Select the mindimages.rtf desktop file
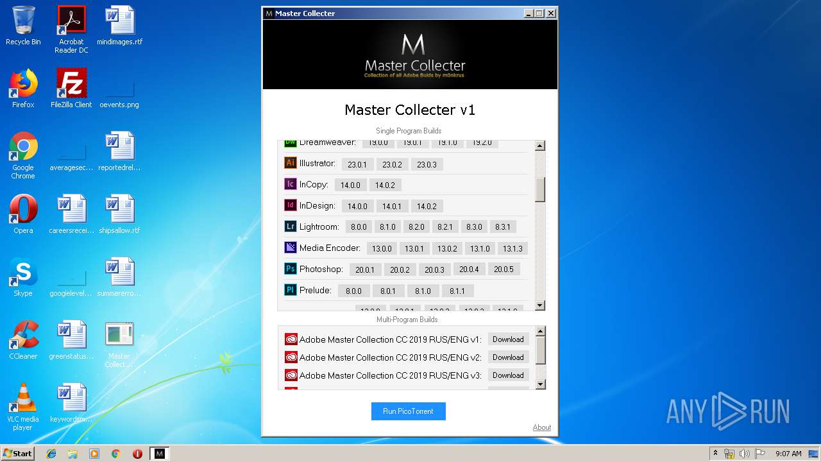 (119, 26)
